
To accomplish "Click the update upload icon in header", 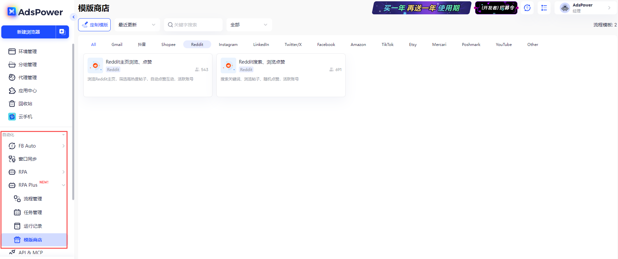I will 527,8.
